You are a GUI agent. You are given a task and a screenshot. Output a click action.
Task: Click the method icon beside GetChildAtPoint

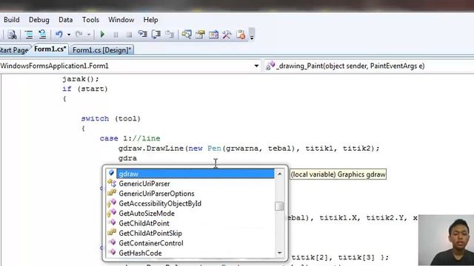[x=112, y=222]
